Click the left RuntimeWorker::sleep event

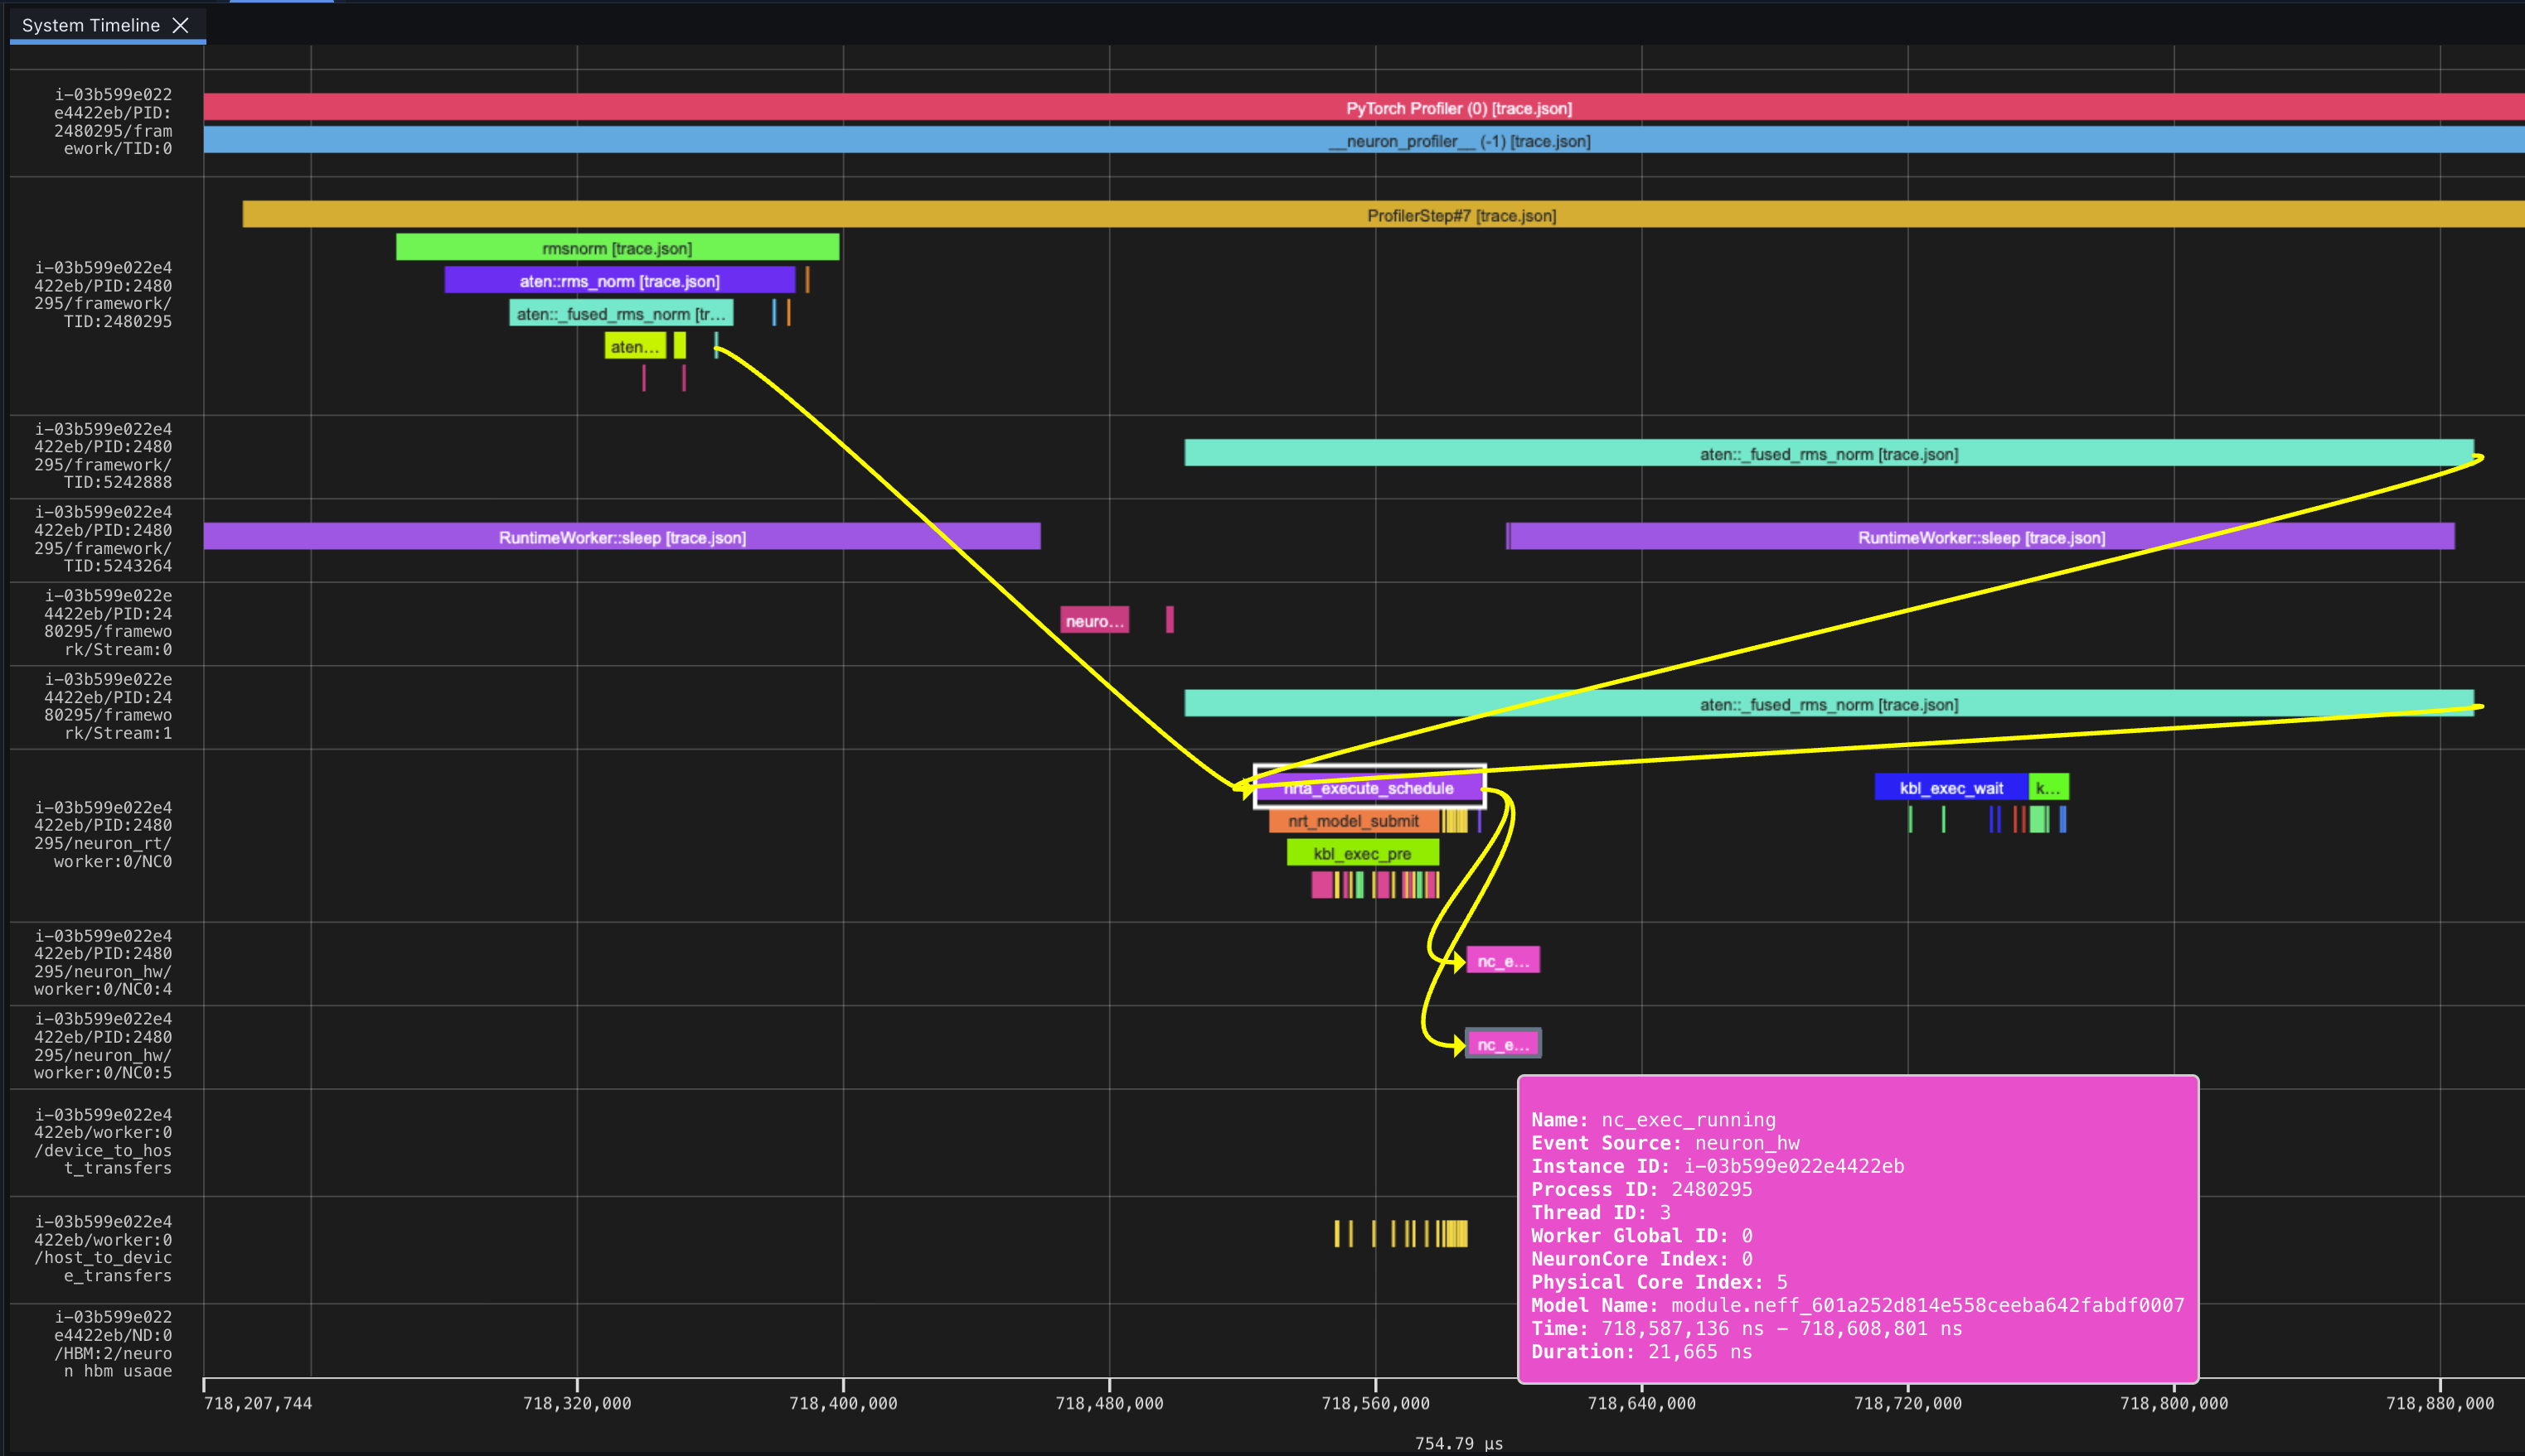pyautogui.click(x=623, y=536)
